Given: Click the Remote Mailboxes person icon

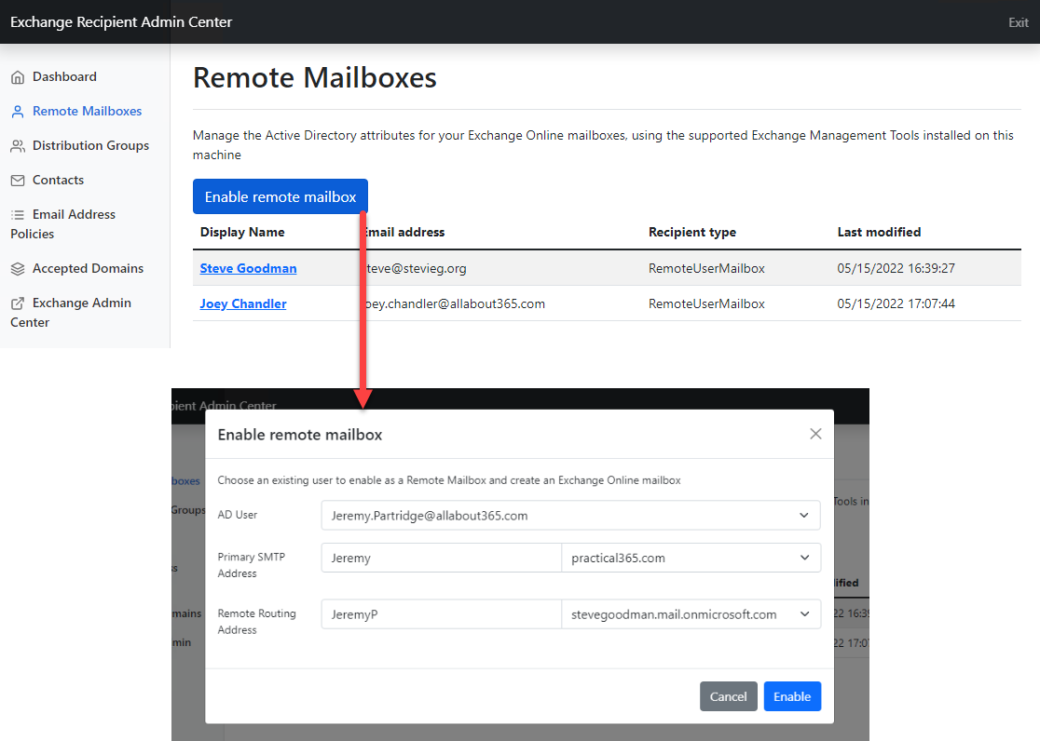Looking at the screenshot, I should (x=19, y=110).
